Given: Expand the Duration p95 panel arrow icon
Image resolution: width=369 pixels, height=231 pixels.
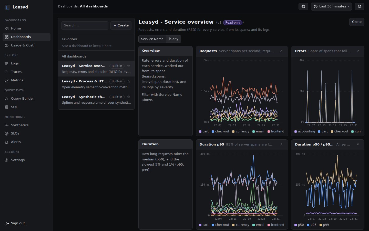Looking at the screenshot, I should (x=281, y=145).
